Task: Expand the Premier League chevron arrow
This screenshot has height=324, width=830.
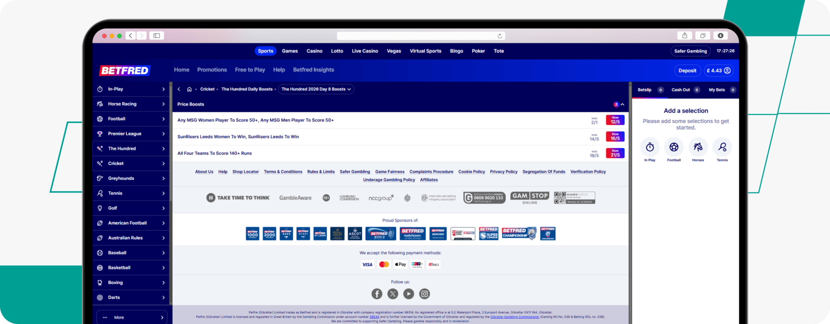Action: (x=163, y=134)
